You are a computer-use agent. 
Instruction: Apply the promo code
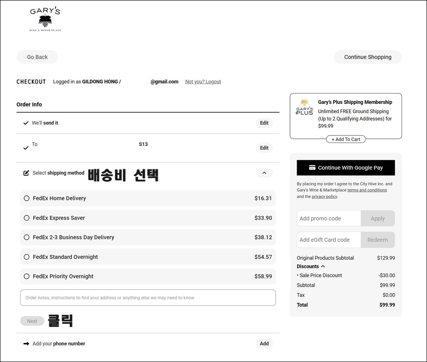click(378, 218)
